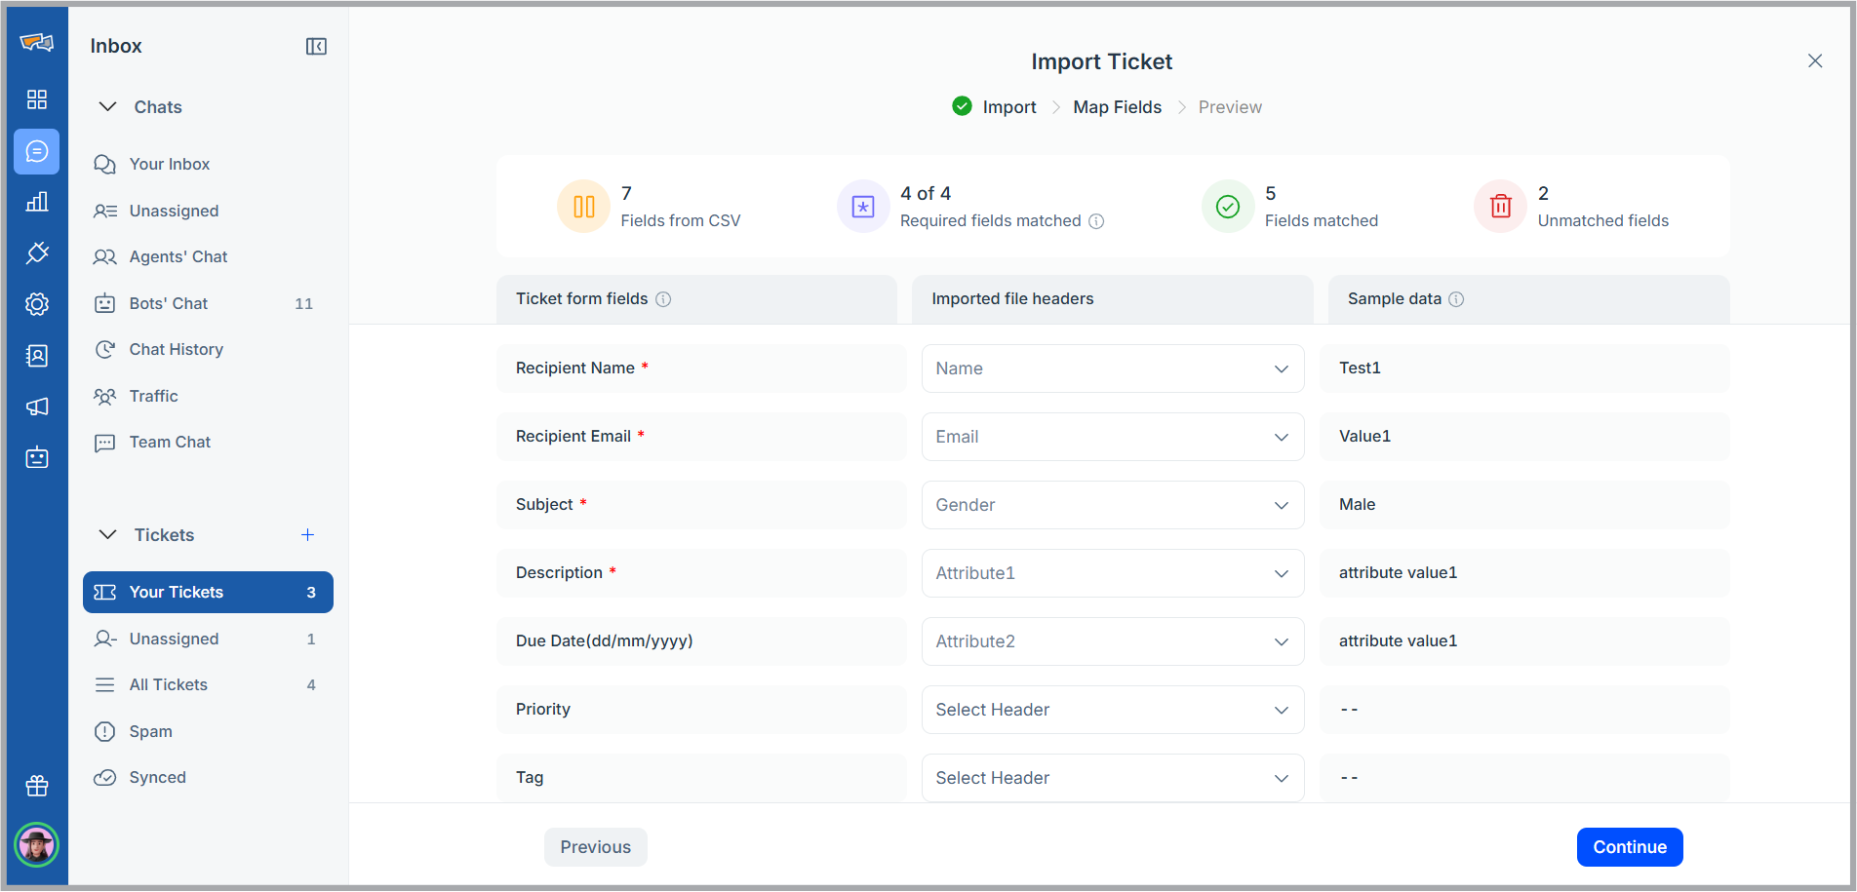
Task: Click the Continue button
Action: (1630, 847)
